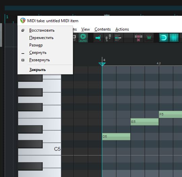This screenshot has height=177, width=182.
Task: Toggle the green M button
Action: tap(149, 38)
